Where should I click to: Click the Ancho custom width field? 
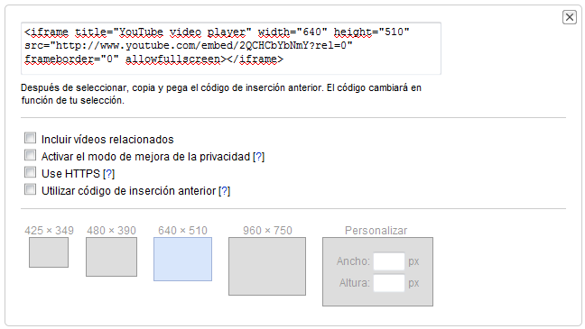(x=389, y=261)
